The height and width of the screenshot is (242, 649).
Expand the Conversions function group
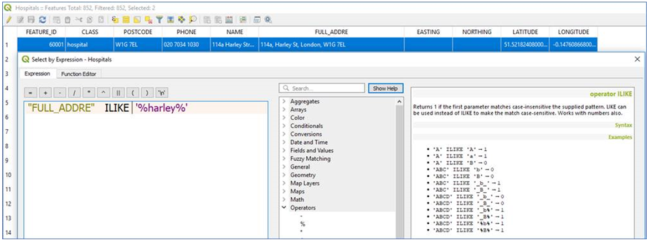point(284,134)
